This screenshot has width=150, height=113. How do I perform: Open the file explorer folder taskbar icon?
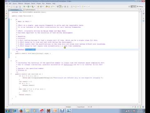point(28,111)
